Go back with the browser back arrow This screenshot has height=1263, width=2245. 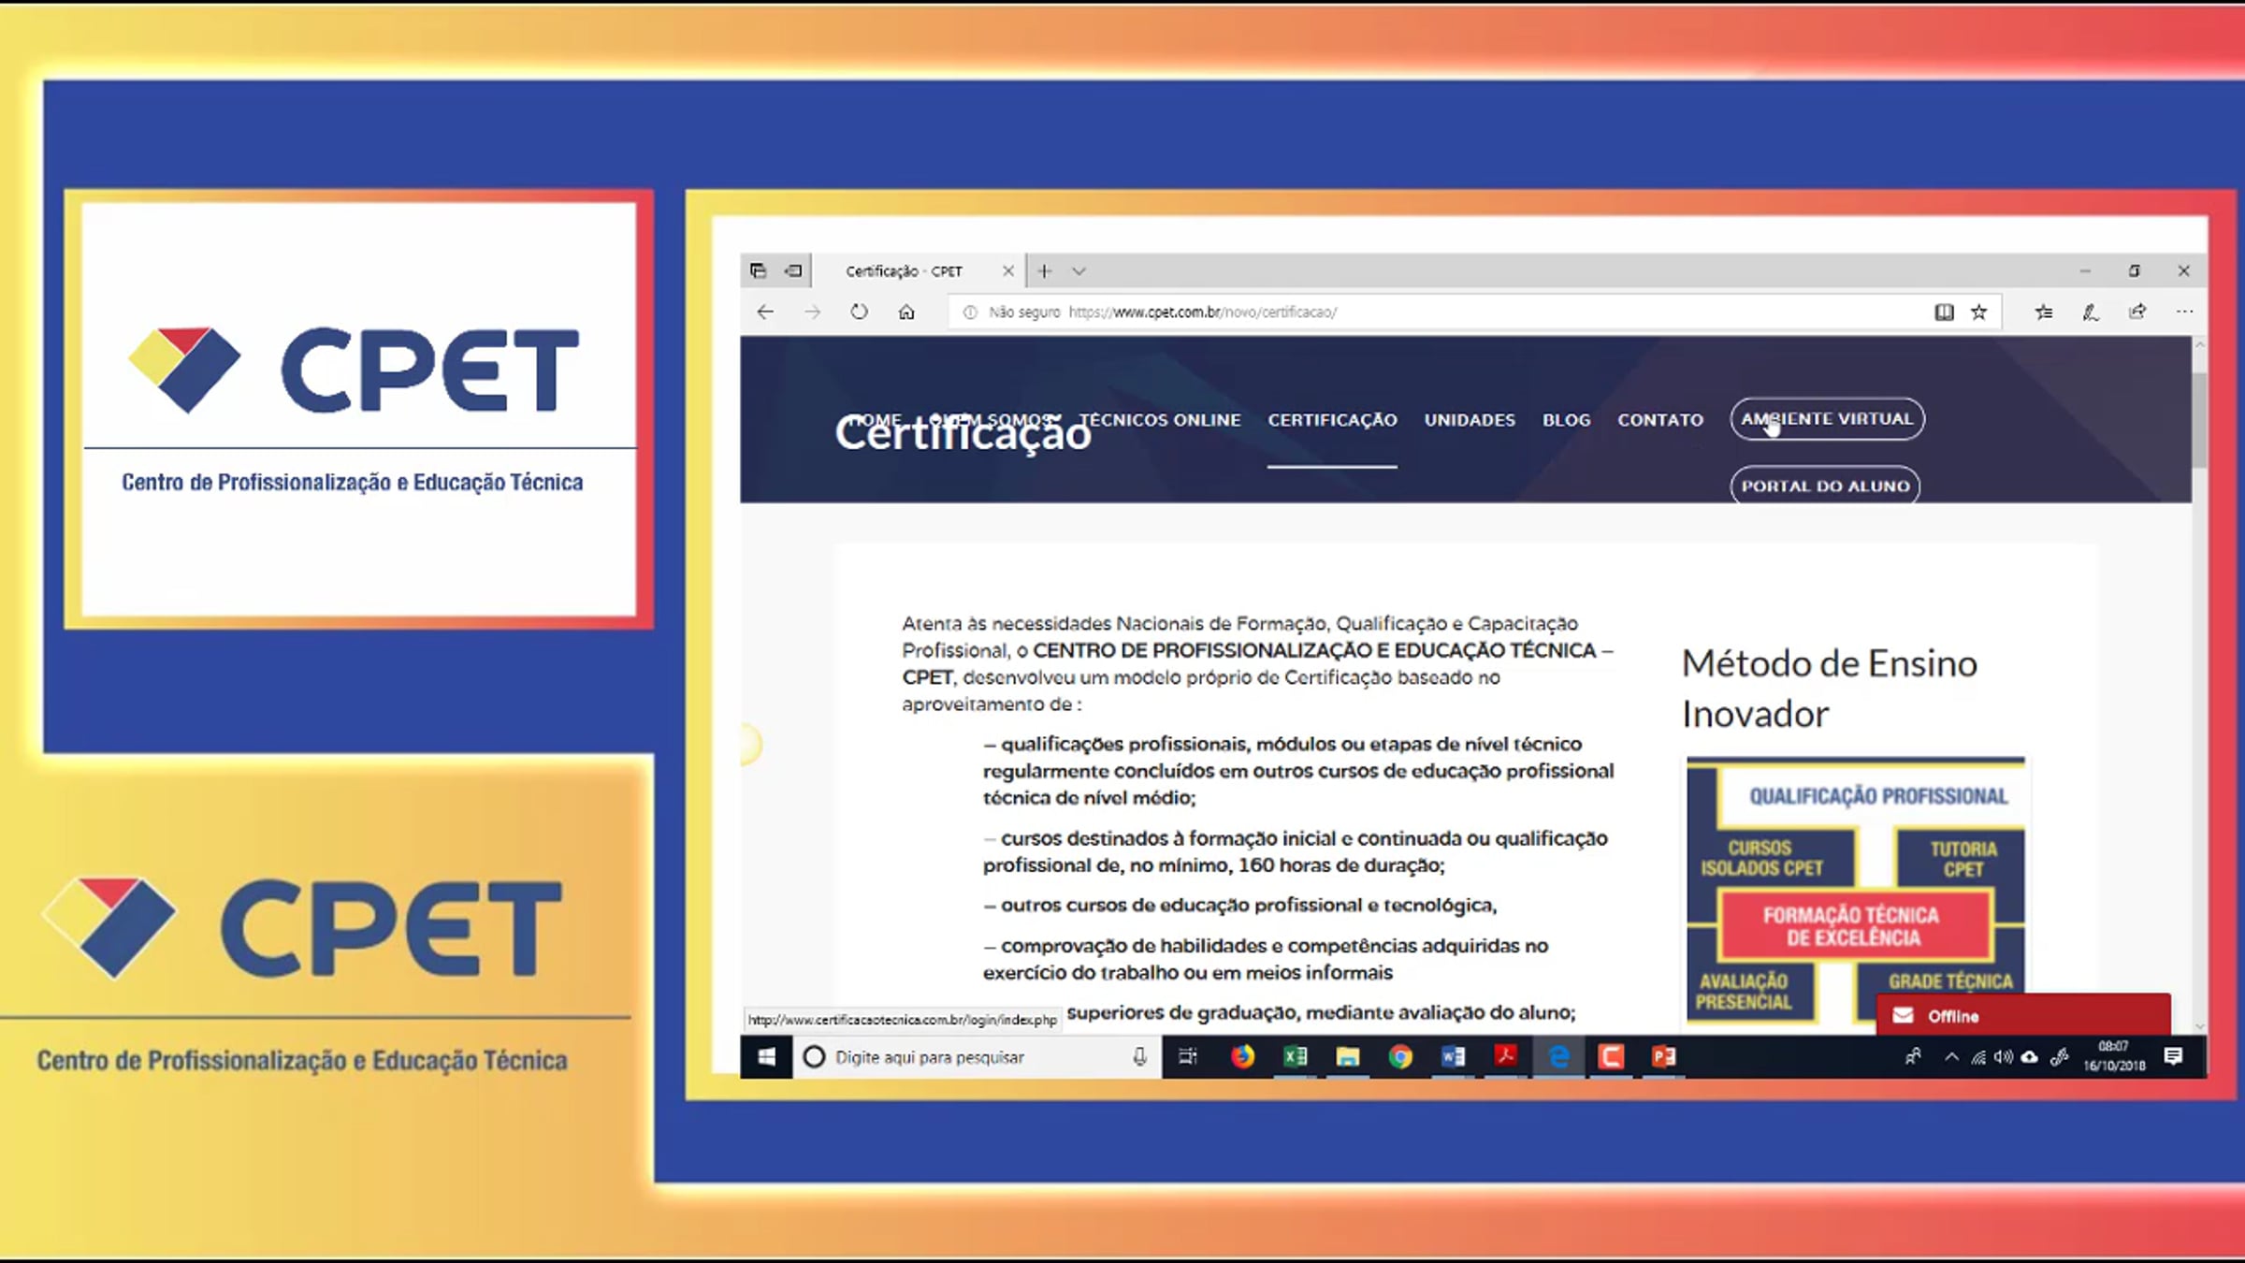[x=765, y=312]
